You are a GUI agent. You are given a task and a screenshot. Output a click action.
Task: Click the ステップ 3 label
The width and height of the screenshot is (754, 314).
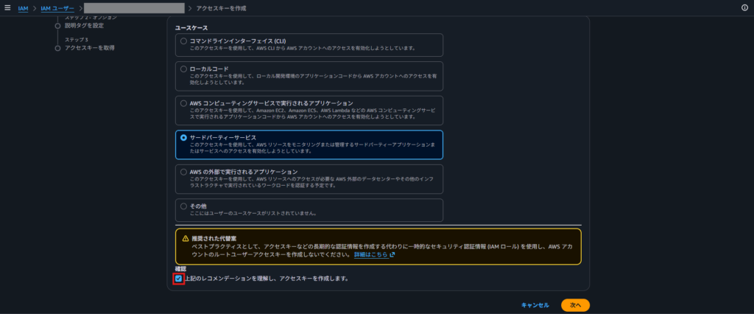coord(77,40)
